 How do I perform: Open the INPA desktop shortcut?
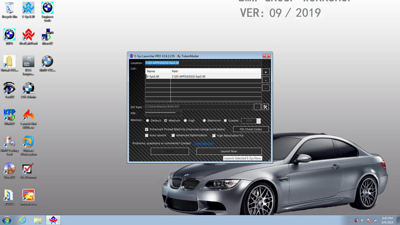[10, 37]
